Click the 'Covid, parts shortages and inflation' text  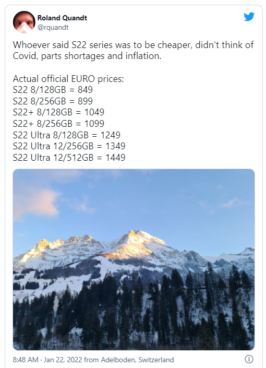(87, 56)
